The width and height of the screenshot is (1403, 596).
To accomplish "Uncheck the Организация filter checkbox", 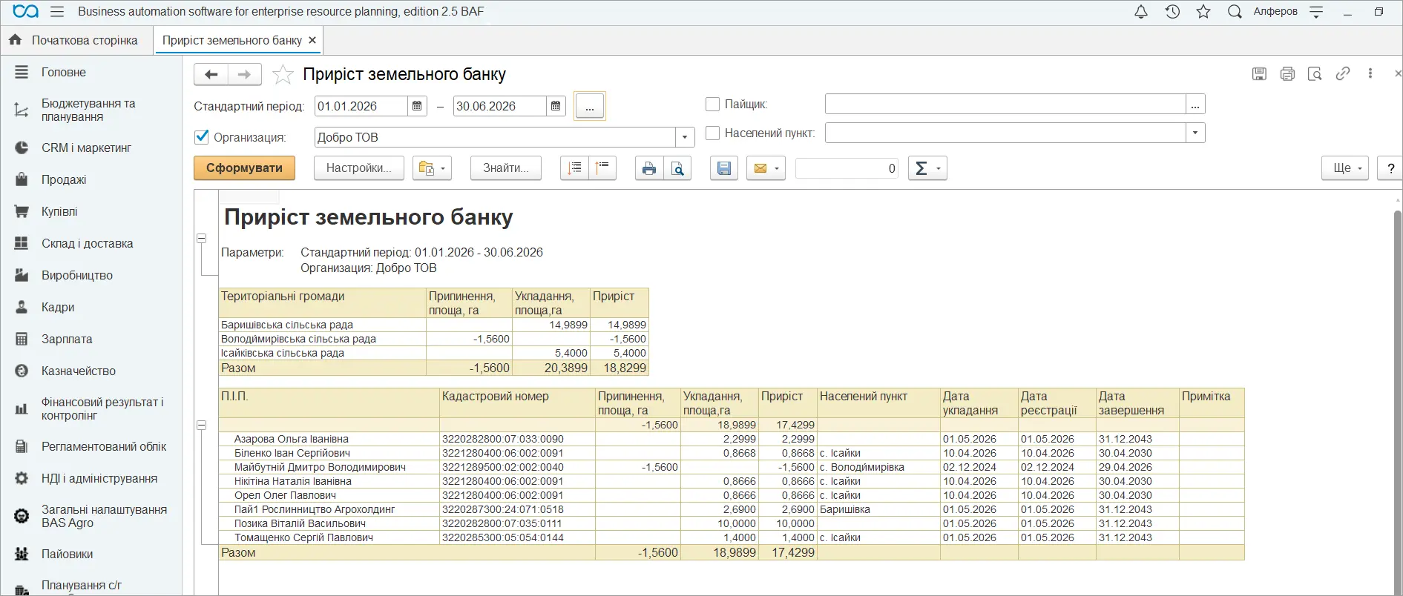I will tap(201, 137).
